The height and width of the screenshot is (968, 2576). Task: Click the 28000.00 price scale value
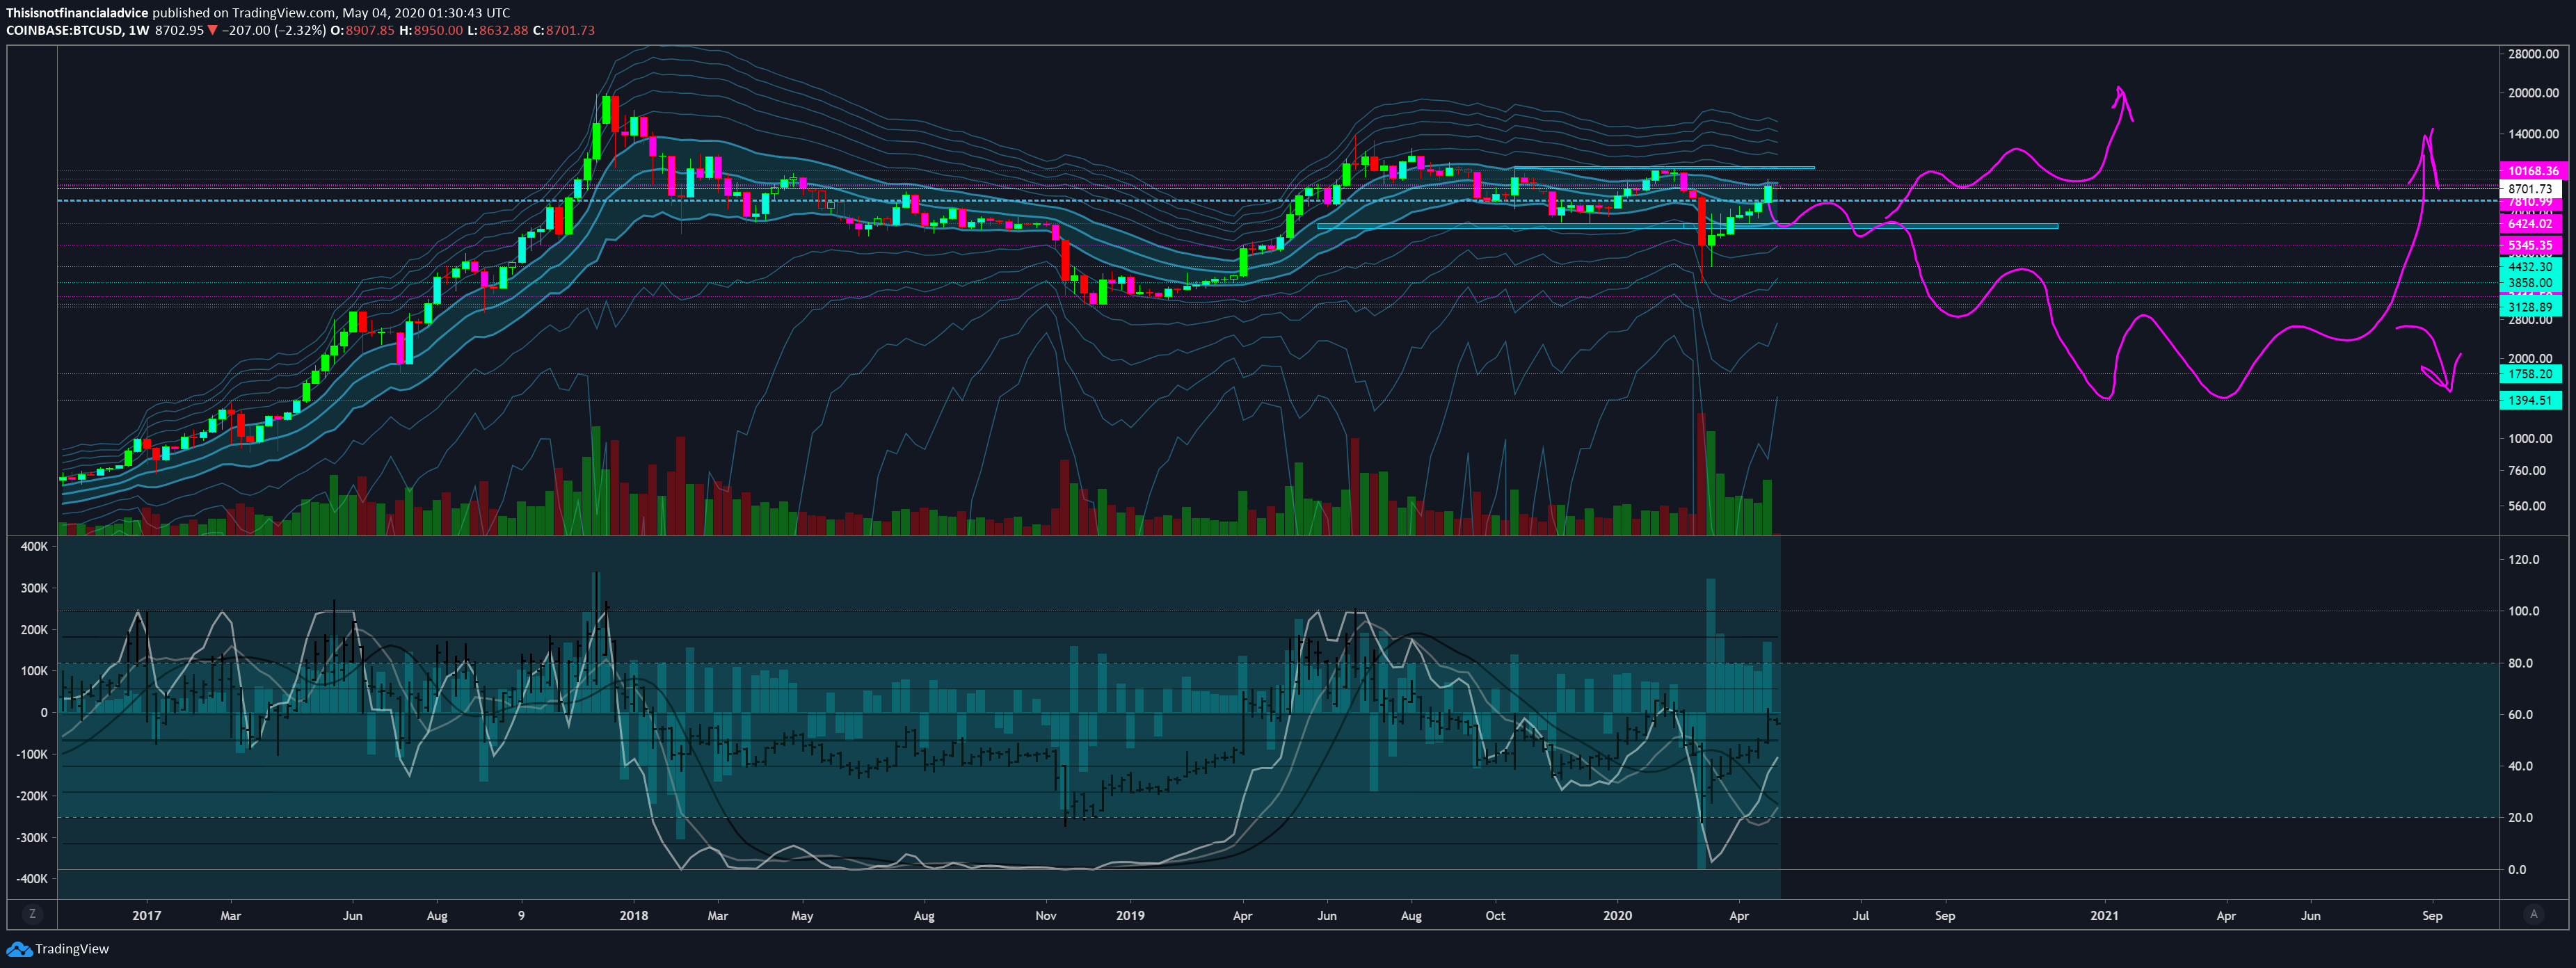pos(2533,54)
